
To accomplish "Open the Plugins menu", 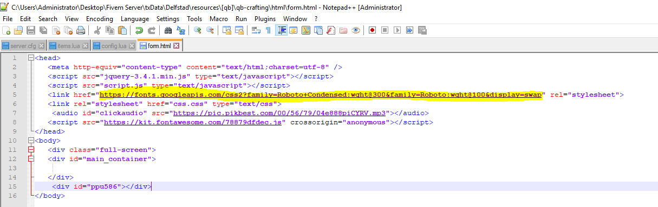I will tap(265, 18).
